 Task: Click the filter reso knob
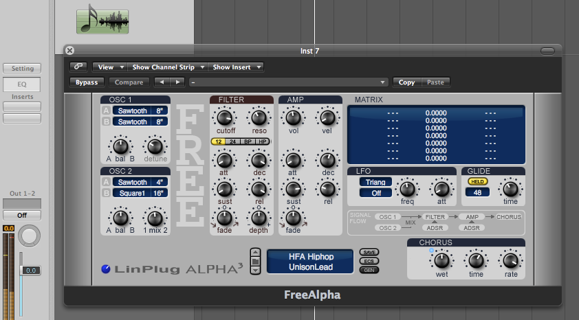259,117
